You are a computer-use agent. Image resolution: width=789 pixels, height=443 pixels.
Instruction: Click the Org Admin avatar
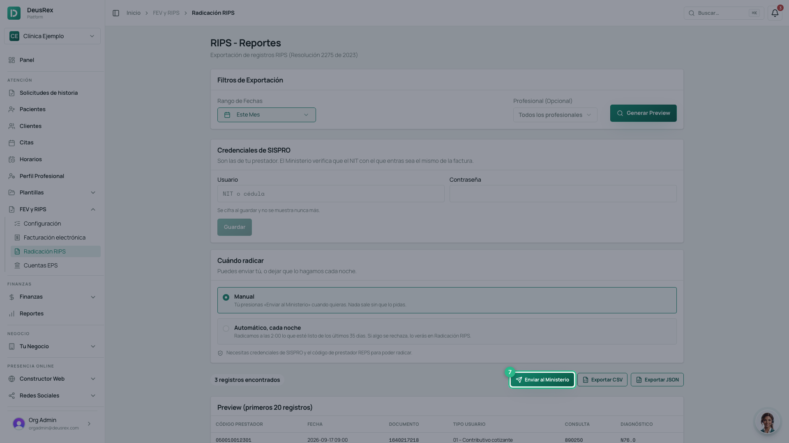coord(19,424)
